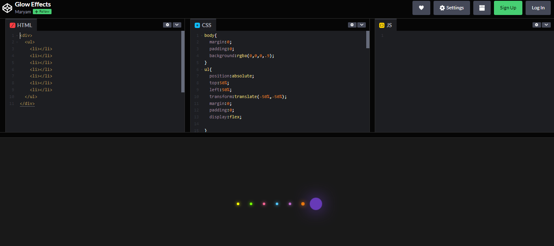Click the Glow Effects pen title

click(32, 4)
